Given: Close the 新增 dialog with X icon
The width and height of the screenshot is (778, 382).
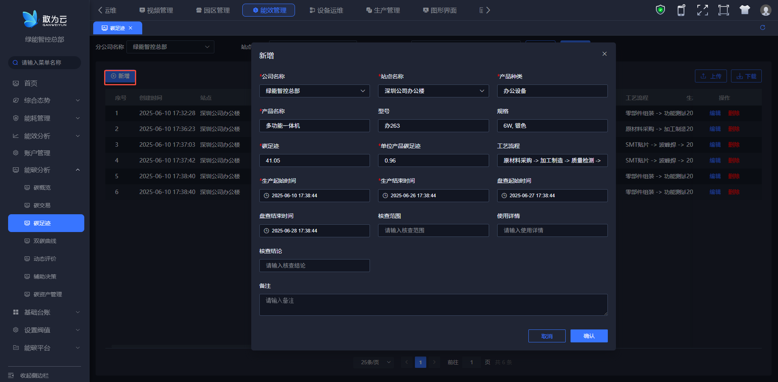Looking at the screenshot, I should pos(604,54).
